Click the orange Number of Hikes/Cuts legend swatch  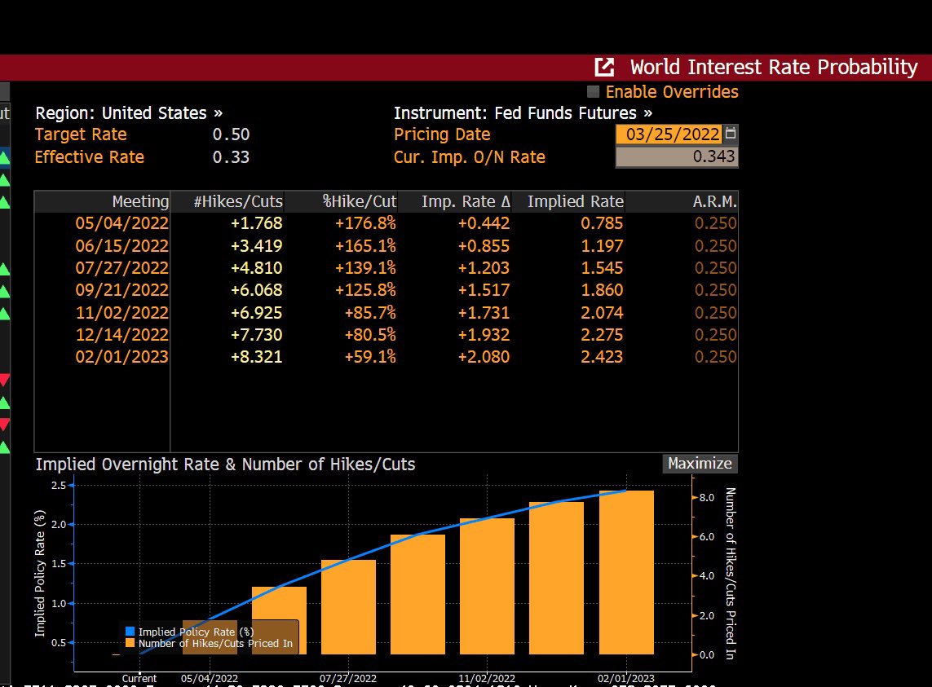click(x=130, y=643)
